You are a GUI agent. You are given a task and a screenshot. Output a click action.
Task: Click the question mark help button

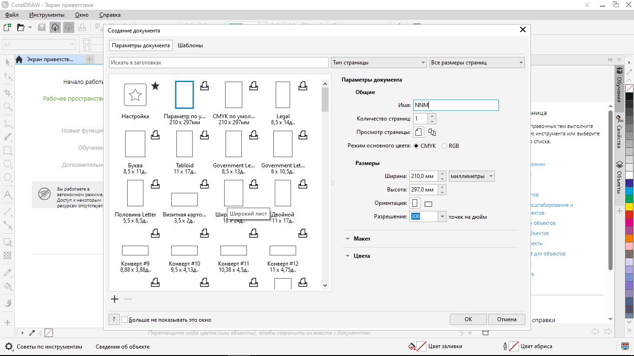(x=114, y=319)
